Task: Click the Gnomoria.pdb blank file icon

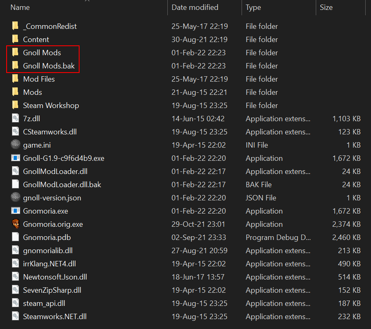Action: coord(15,237)
